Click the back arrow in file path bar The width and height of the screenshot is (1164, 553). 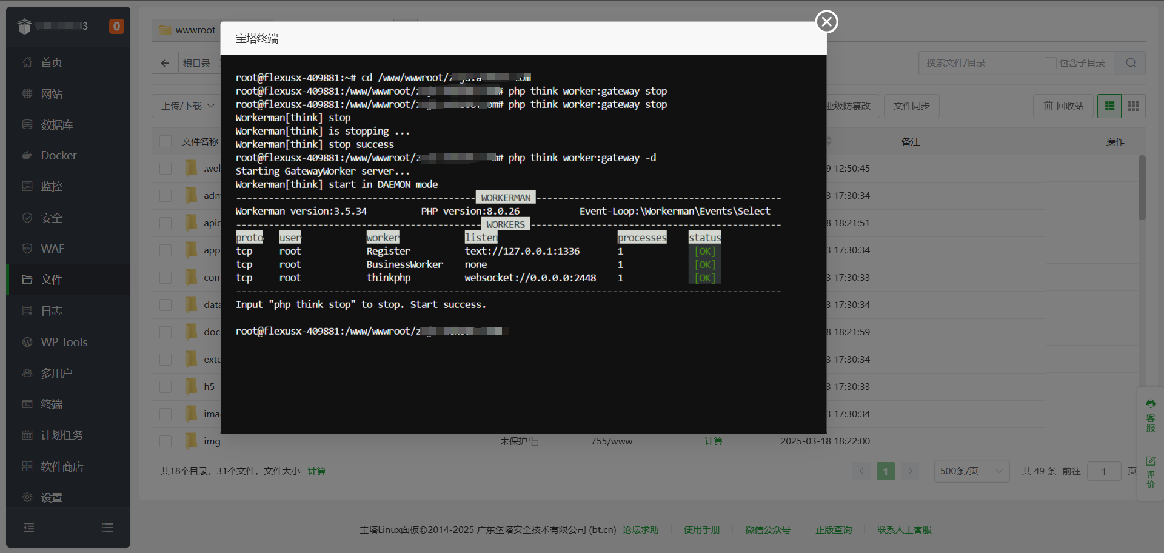165,63
